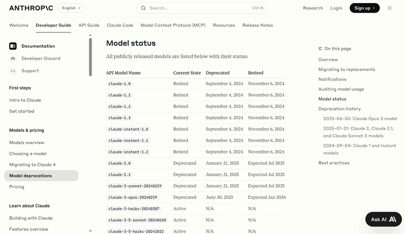Click claude-3-5-sonnet-20240620 model name
Screen dimensions: 405x234
137,220
